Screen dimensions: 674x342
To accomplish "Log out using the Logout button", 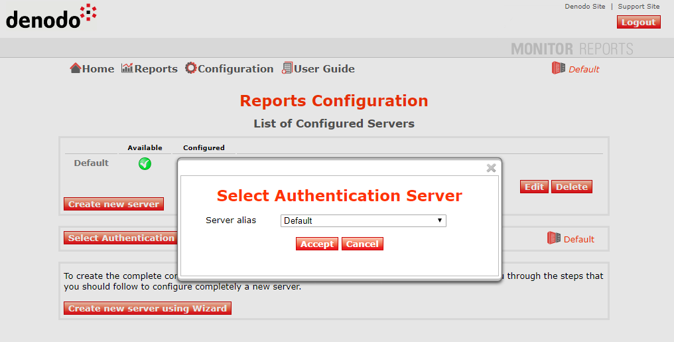I will pos(638,23).
